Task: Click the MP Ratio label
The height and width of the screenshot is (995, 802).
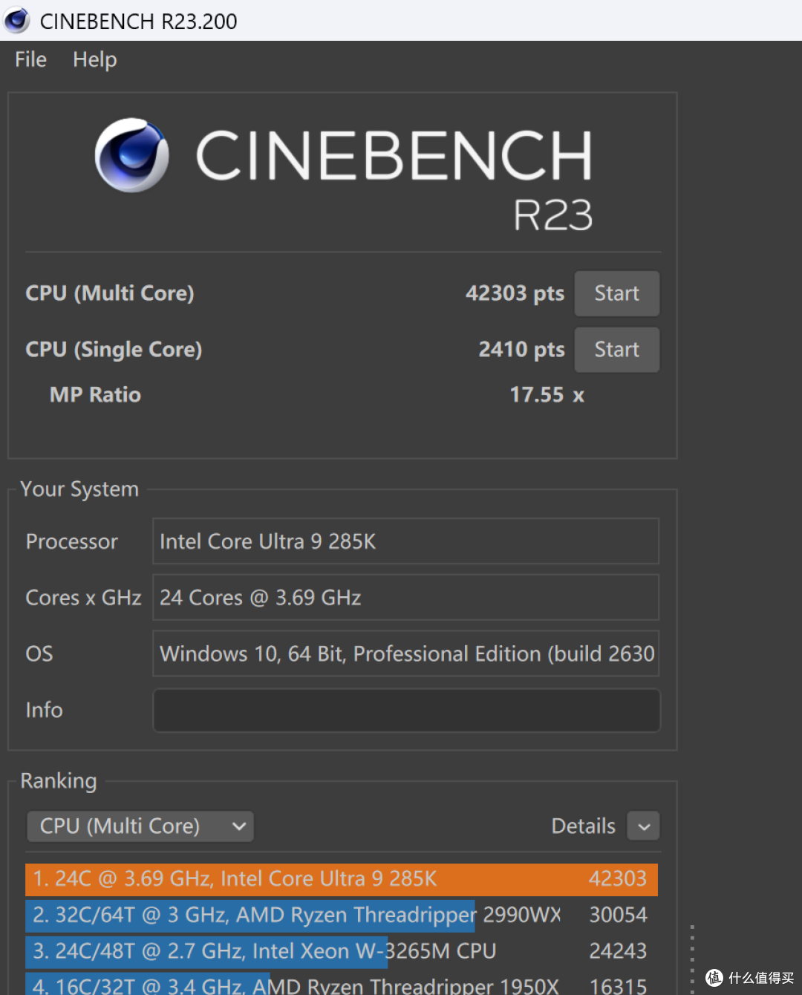Action: (x=95, y=395)
